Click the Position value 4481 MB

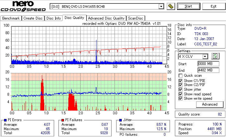[x=215, y=129]
